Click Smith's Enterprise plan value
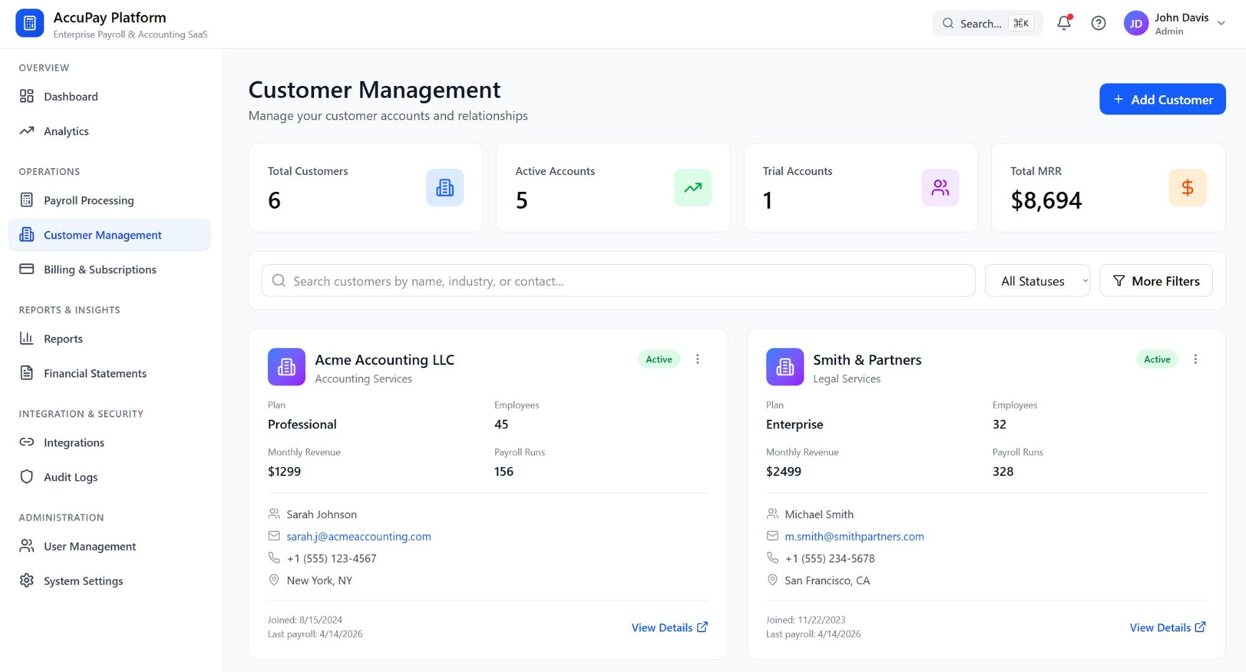The height and width of the screenshot is (672, 1246). [x=794, y=424]
